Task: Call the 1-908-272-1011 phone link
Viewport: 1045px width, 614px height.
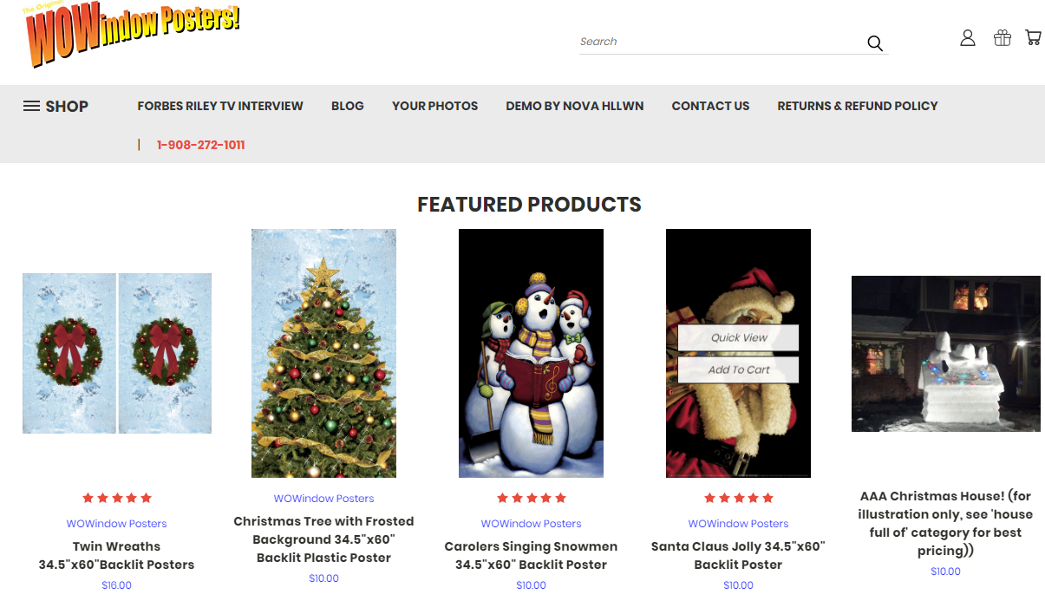Action: (201, 145)
